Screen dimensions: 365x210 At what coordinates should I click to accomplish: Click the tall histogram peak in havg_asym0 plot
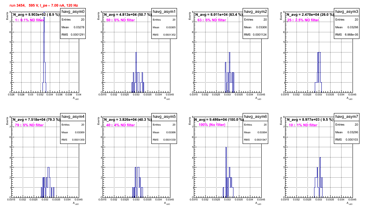[x=44, y=51]
